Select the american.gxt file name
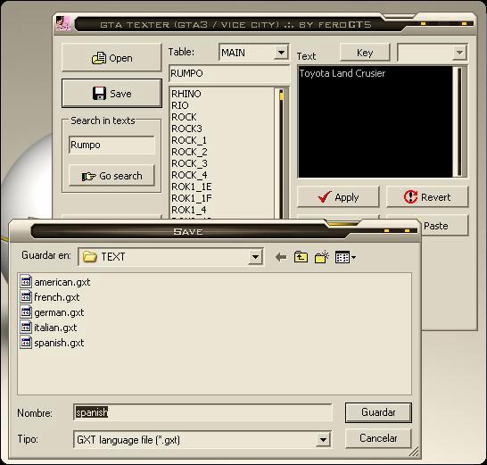The height and width of the screenshot is (465, 487). (x=62, y=282)
